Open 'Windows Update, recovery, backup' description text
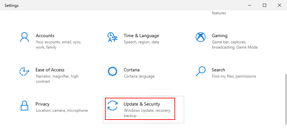 coord(147,113)
